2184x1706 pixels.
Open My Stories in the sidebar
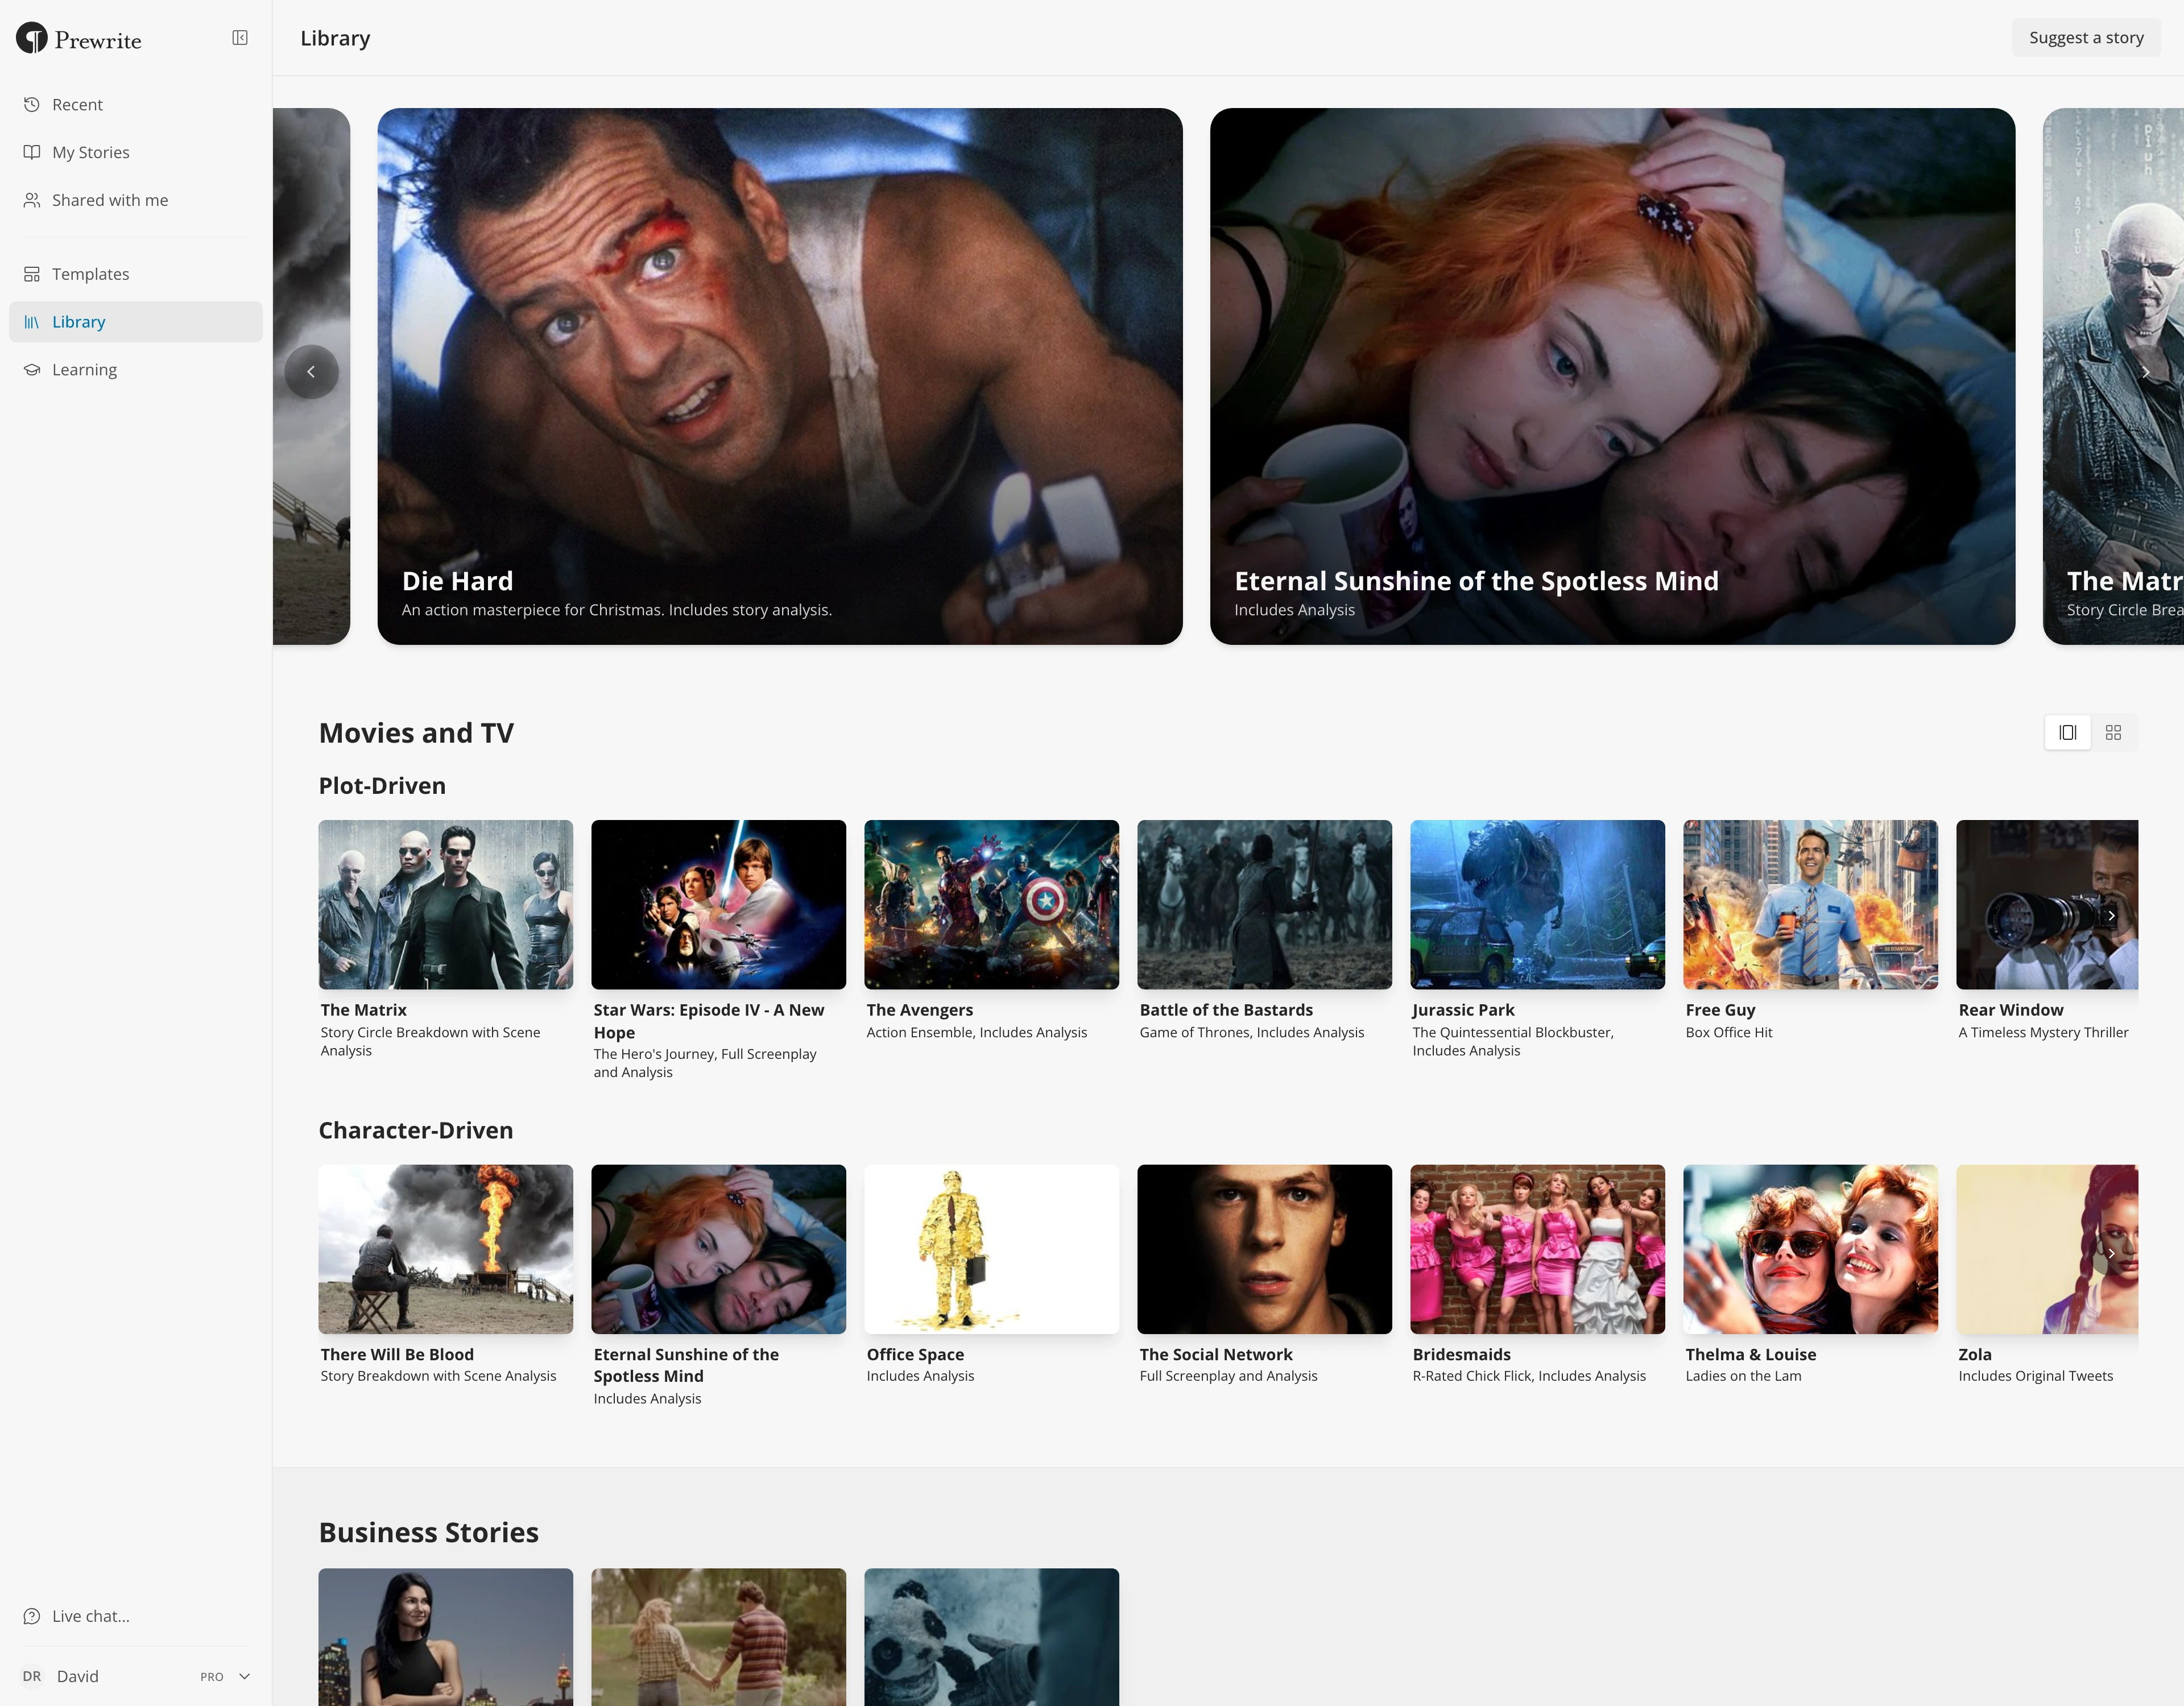click(136, 152)
